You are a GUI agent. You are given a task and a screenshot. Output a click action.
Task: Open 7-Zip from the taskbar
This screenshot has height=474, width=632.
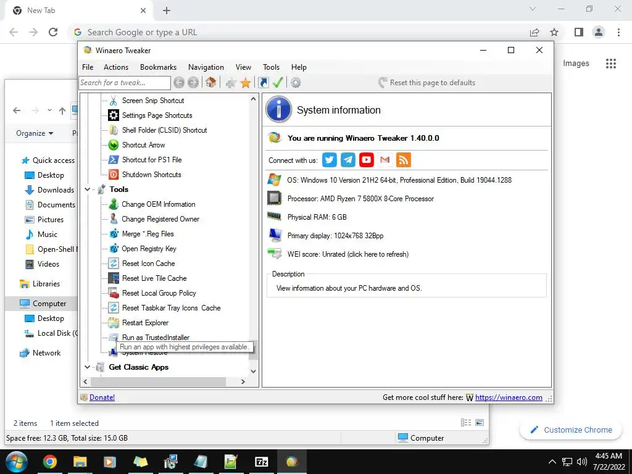click(261, 462)
